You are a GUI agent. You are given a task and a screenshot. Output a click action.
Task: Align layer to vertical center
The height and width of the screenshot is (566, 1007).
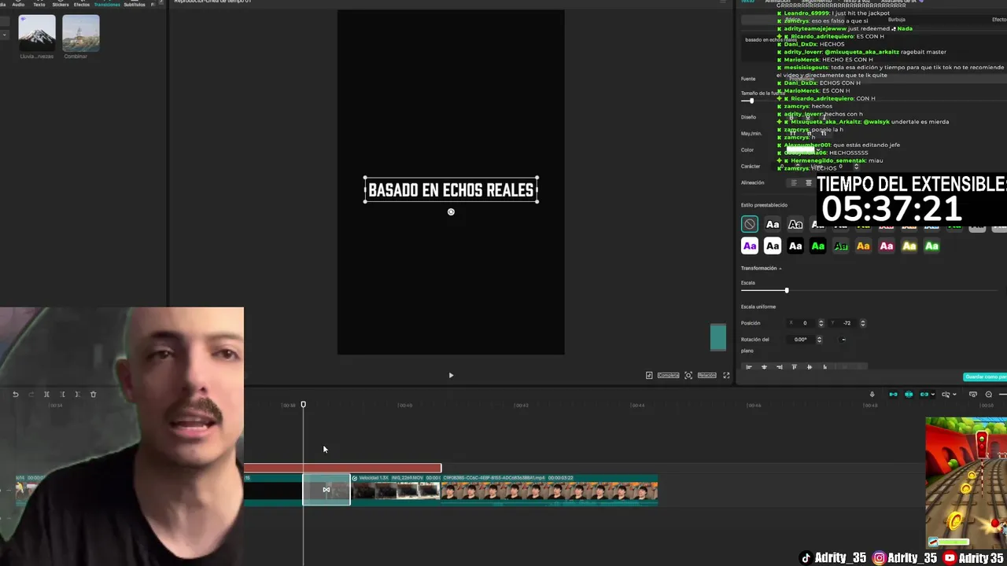click(810, 366)
